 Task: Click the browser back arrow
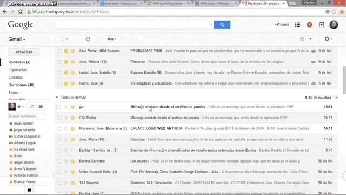[5, 11]
